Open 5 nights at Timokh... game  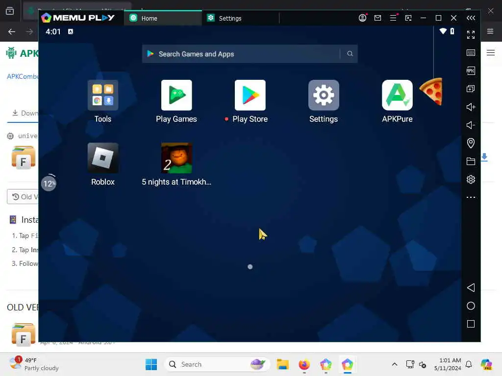176,158
